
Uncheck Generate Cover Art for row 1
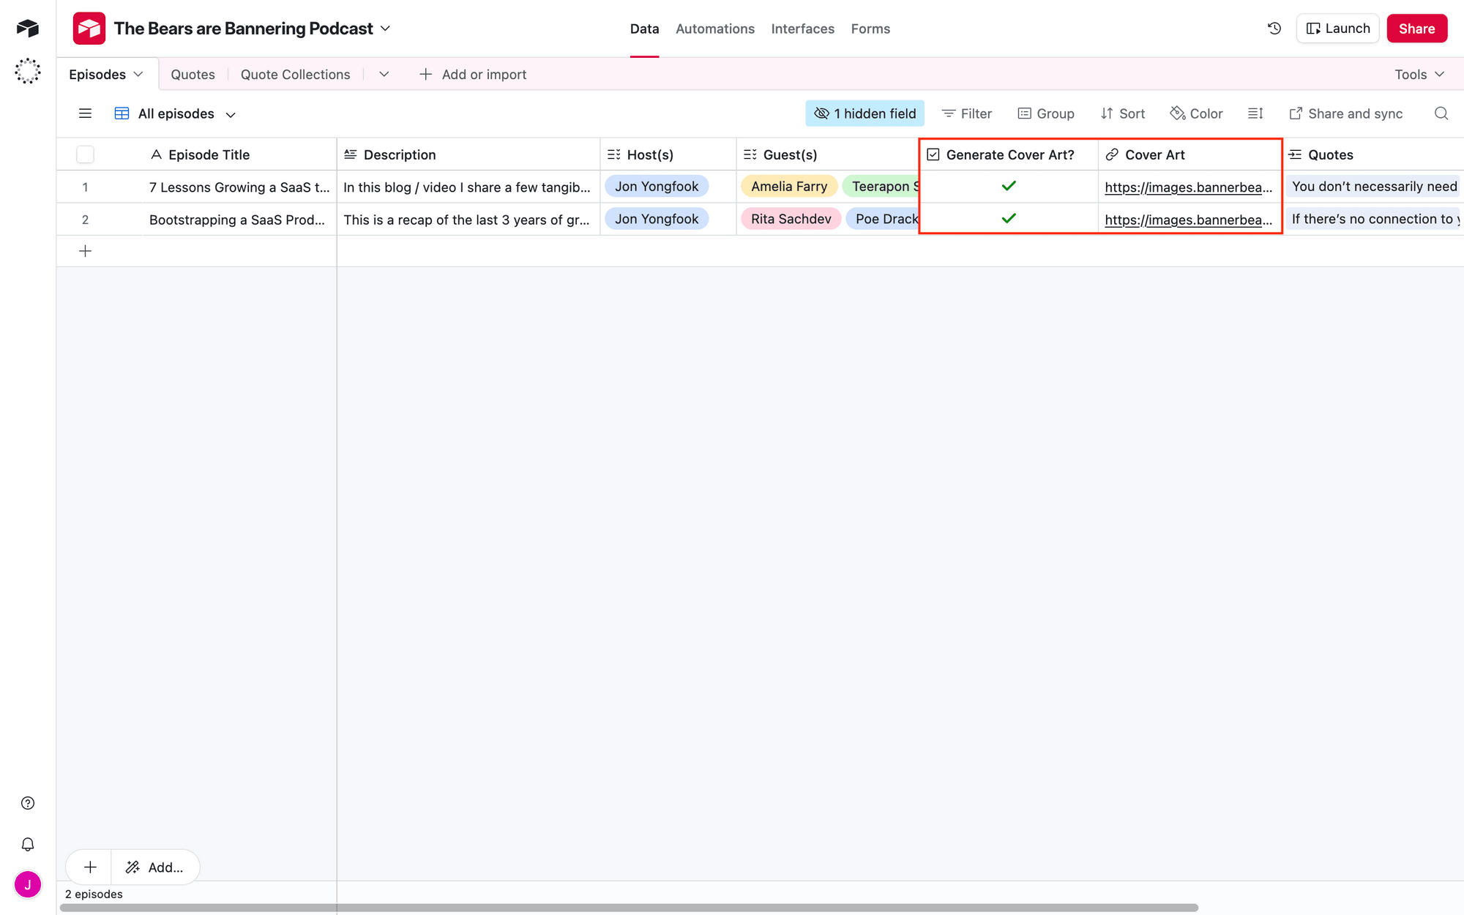click(x=1009, y=187)
